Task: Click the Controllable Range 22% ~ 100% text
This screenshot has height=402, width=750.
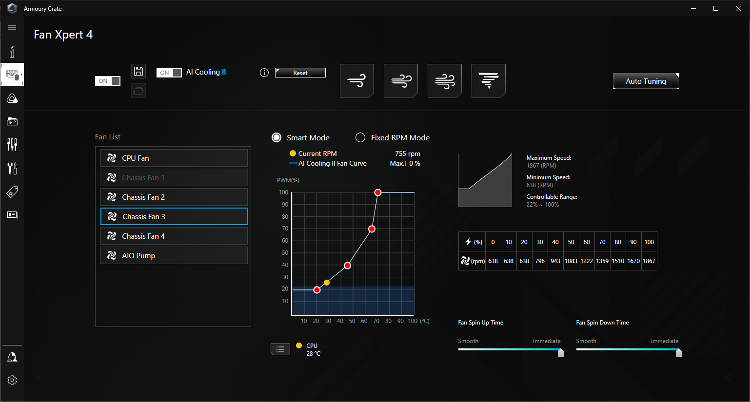Action: pyautogui.click(x=552, y=201)
